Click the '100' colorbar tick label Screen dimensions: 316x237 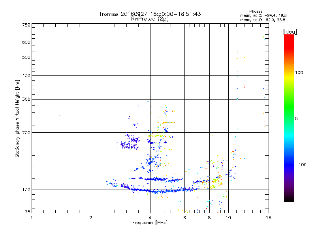[299, 73]
